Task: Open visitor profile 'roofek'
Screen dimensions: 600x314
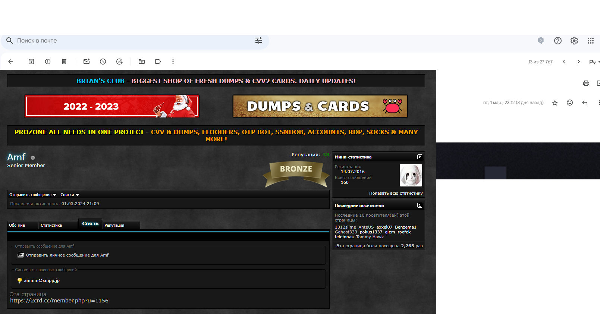Action: click(404, 232)
